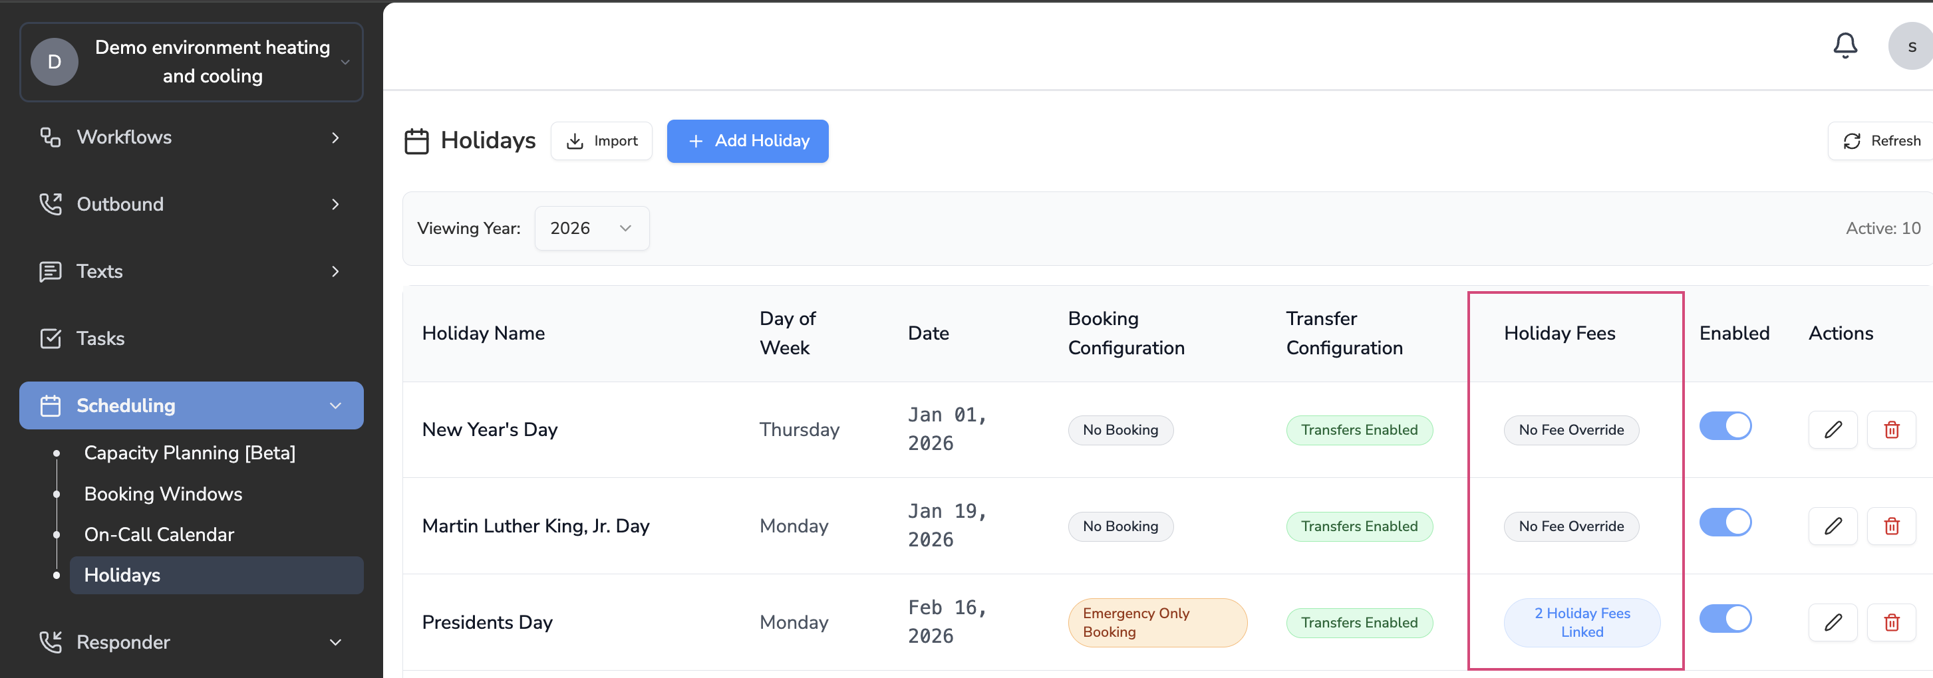Open the Tasks section icon
Screen dimensions: 1933x678
(x=51, y=338)
